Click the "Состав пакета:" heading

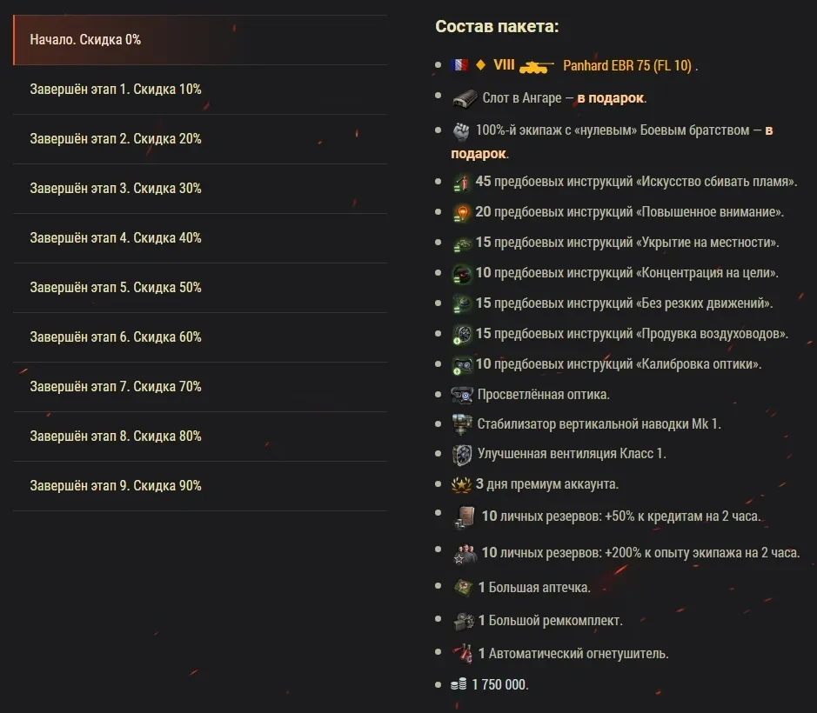click(x=497, y=26)
